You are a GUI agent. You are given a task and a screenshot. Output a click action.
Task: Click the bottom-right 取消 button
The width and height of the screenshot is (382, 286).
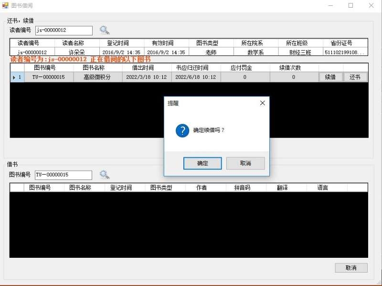coord(351,268)
